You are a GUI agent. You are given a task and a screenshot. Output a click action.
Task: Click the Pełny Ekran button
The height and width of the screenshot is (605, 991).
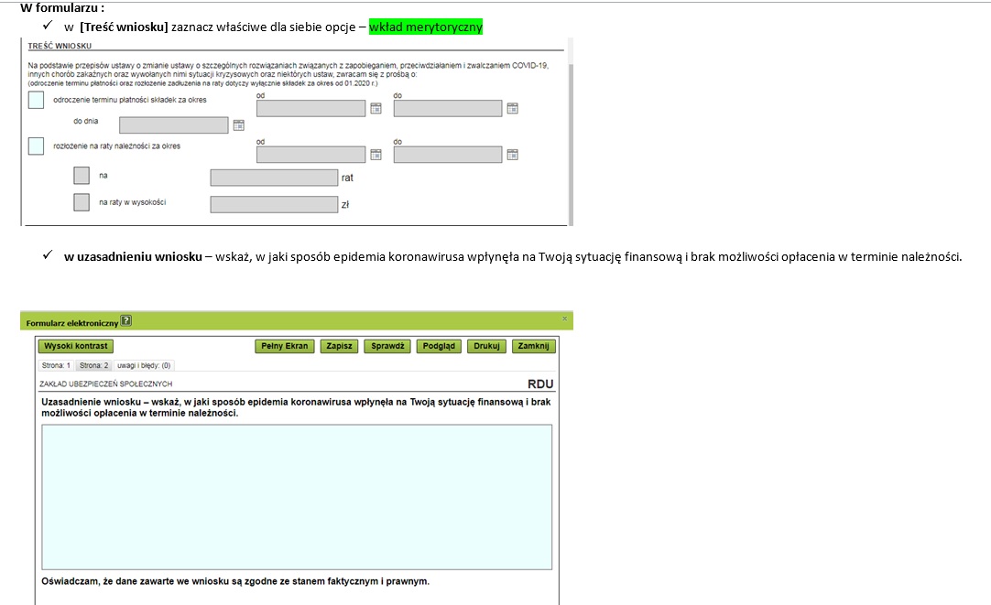285,346
